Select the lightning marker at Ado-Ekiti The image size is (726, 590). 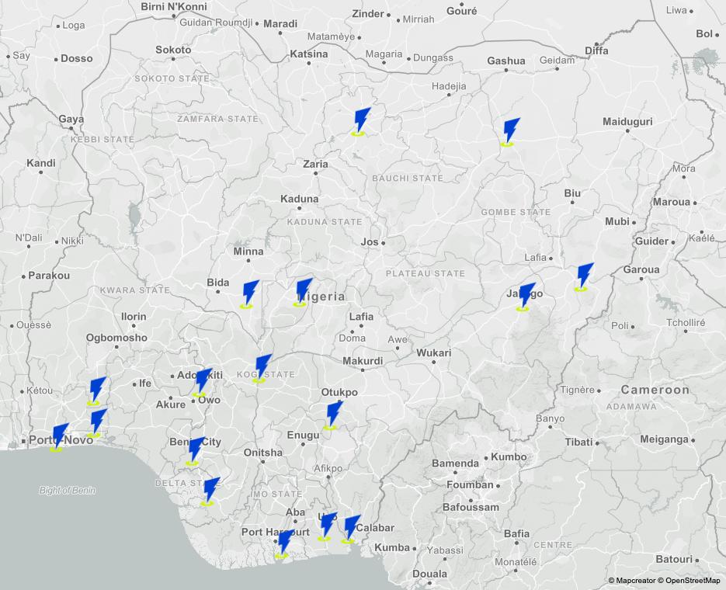pyautogui.click(x=203, y=382)
